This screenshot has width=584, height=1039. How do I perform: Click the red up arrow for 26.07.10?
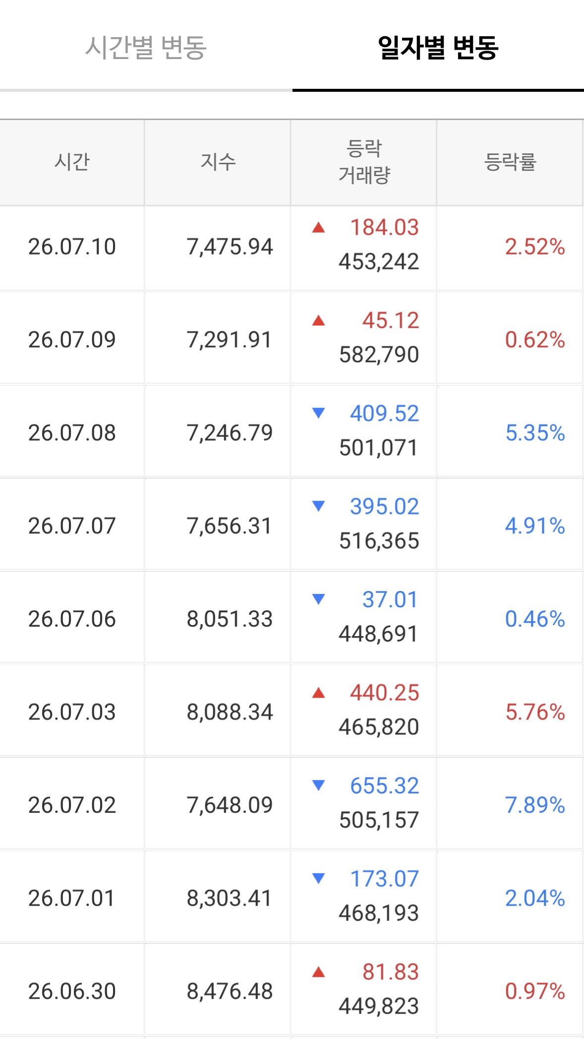coord(318,228)
